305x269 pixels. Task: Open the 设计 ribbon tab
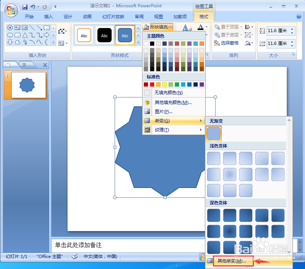click(68, 17)
